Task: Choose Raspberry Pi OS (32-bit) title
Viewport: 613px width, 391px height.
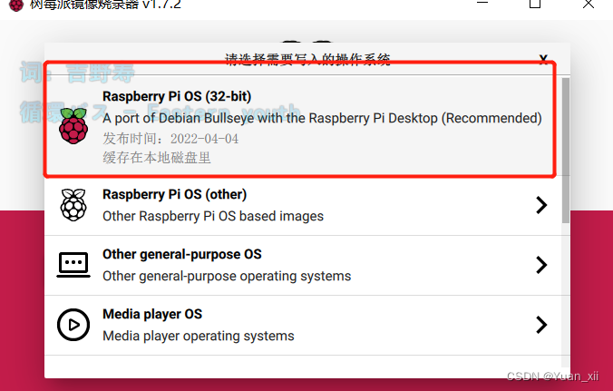Action: [x=177, y=96]
